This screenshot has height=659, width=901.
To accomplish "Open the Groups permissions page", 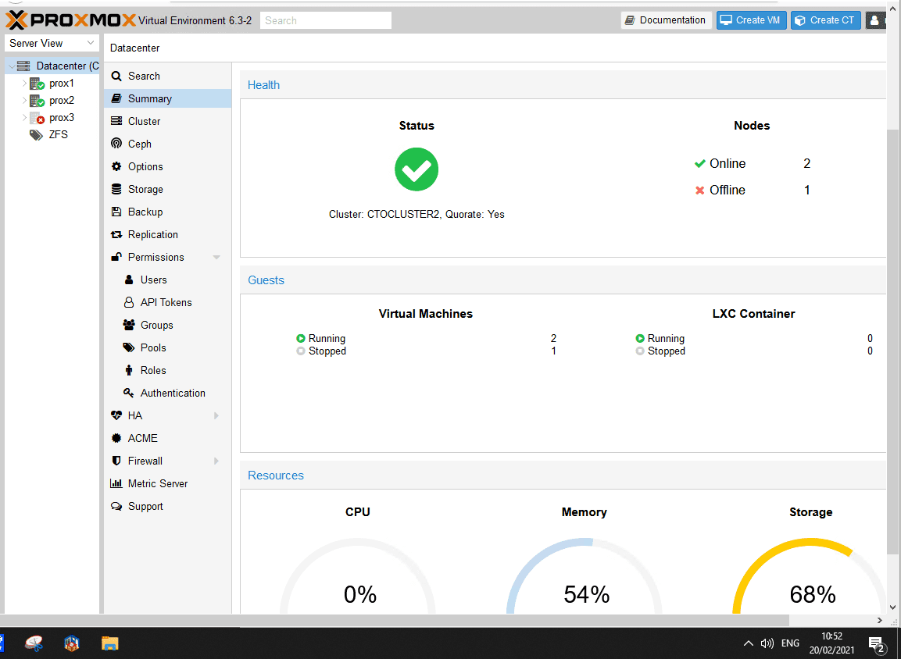I will [168, 325].
